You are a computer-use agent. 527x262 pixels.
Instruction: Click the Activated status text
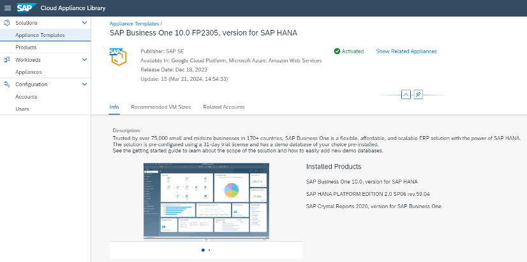click(x=353, y=52)
